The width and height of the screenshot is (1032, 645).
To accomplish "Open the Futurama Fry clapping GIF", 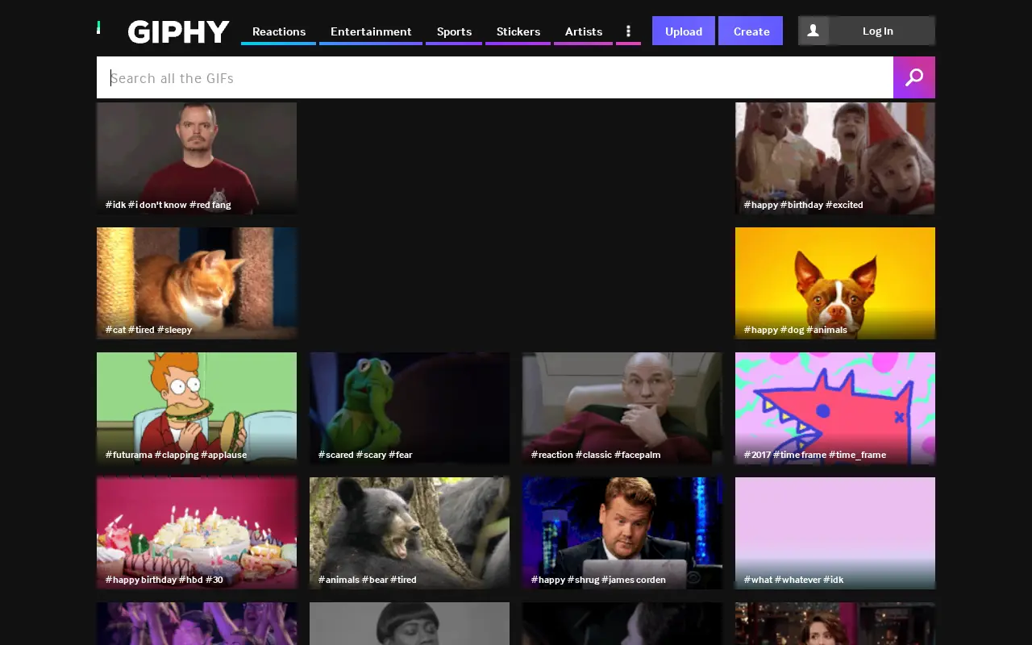I will click(197, 408).
